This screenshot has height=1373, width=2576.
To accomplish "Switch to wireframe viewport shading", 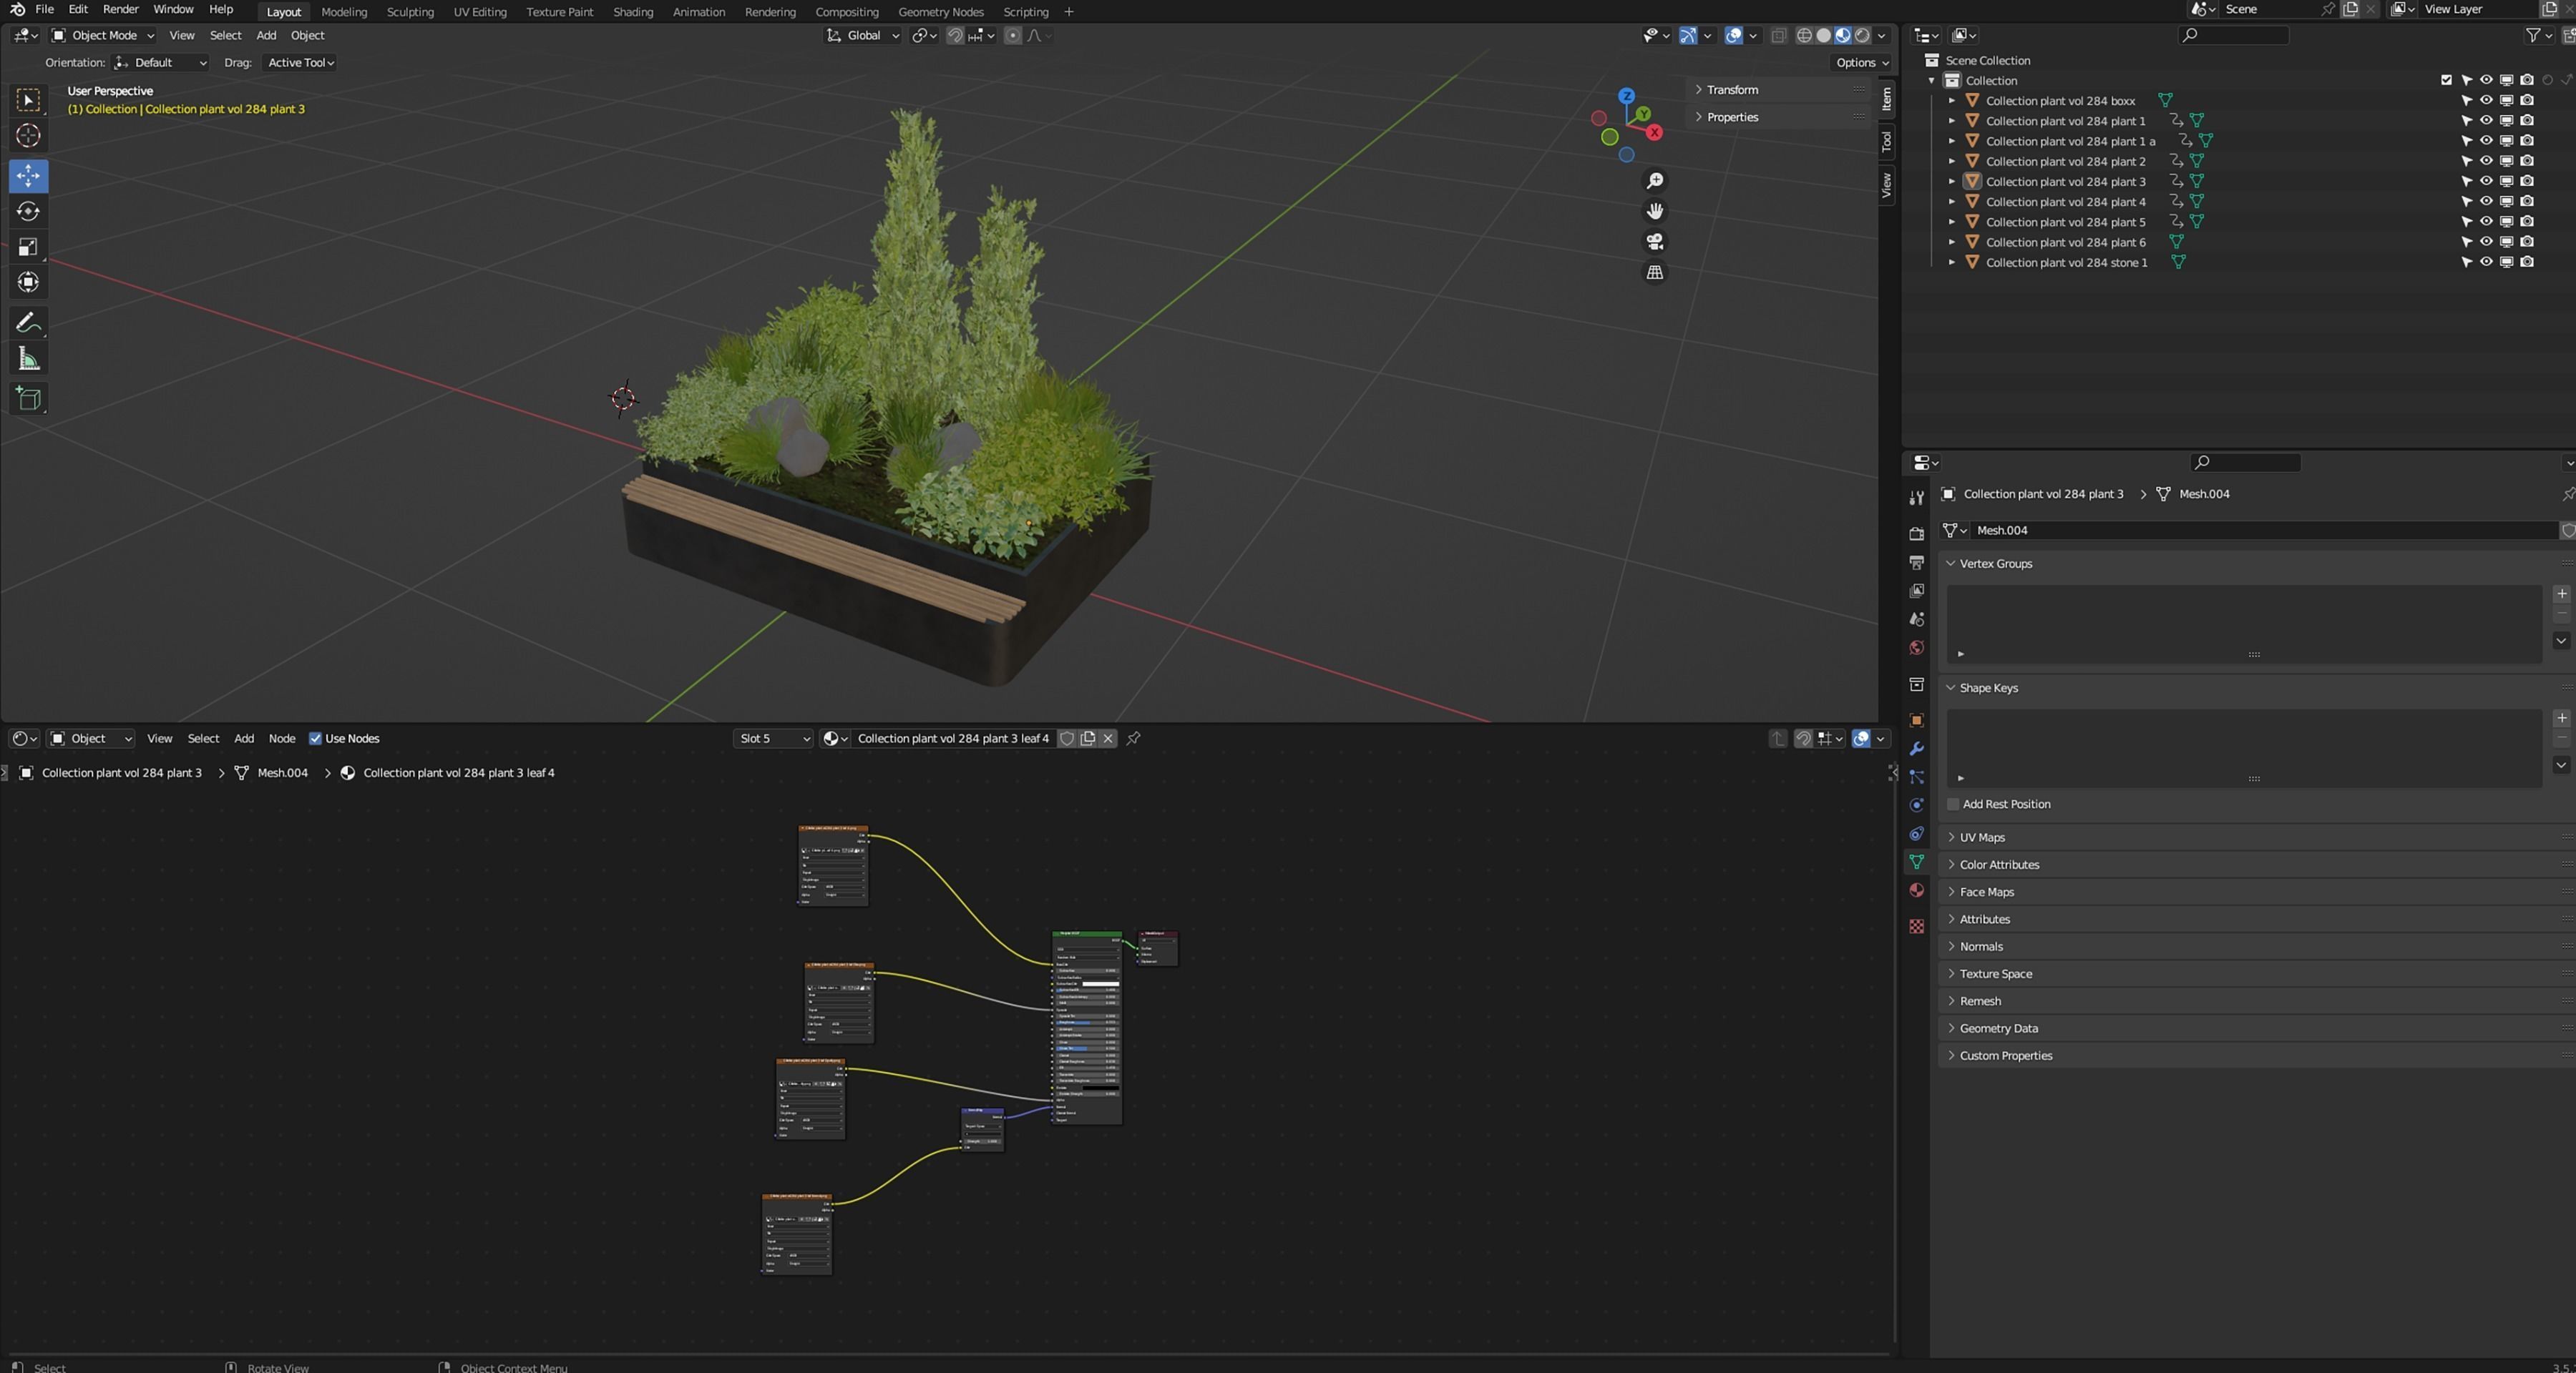I will (x=1804, y=35).
